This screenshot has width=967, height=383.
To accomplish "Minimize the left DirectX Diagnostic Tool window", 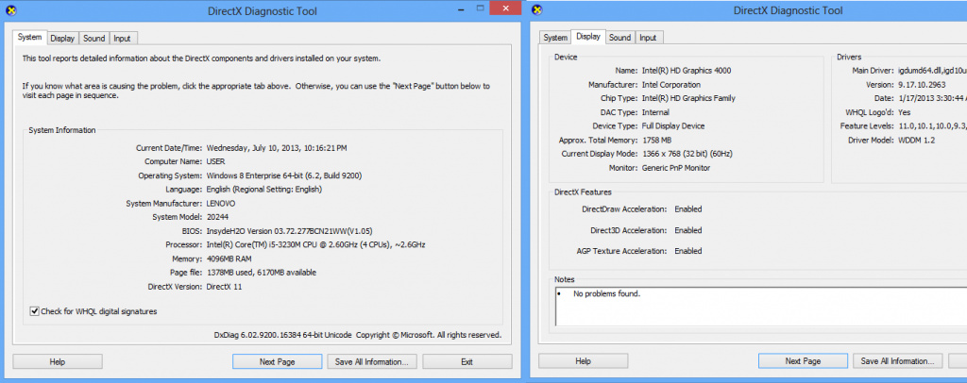I will click(x=461, y=9).
